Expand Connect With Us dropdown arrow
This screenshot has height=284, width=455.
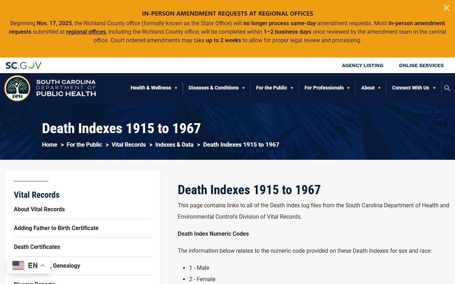click(x=434, y=88)
